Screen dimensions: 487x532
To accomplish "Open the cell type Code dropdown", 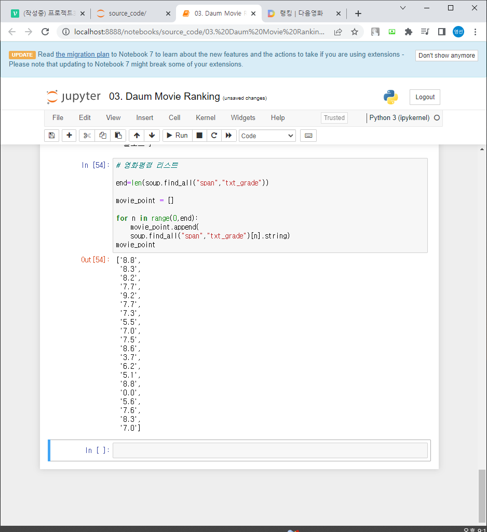I will pos(267,136).
